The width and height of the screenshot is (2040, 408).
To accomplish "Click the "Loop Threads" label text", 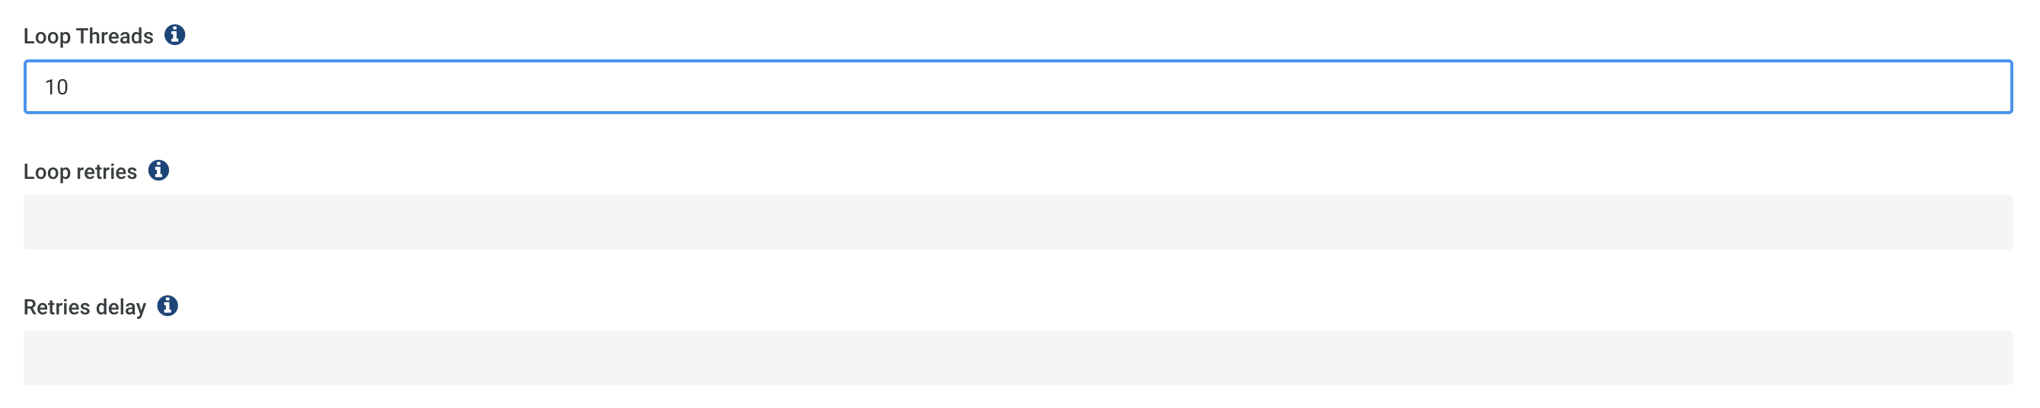I will [88, 37].
